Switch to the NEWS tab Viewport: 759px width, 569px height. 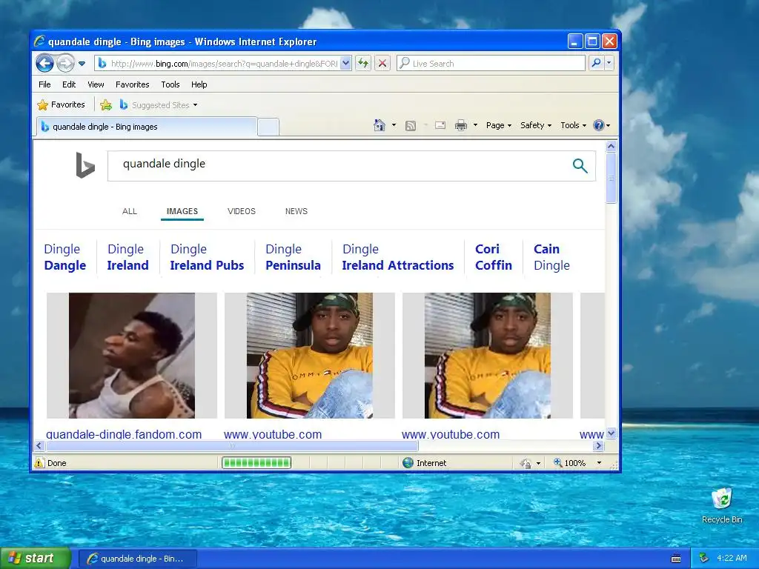(296, 211)
